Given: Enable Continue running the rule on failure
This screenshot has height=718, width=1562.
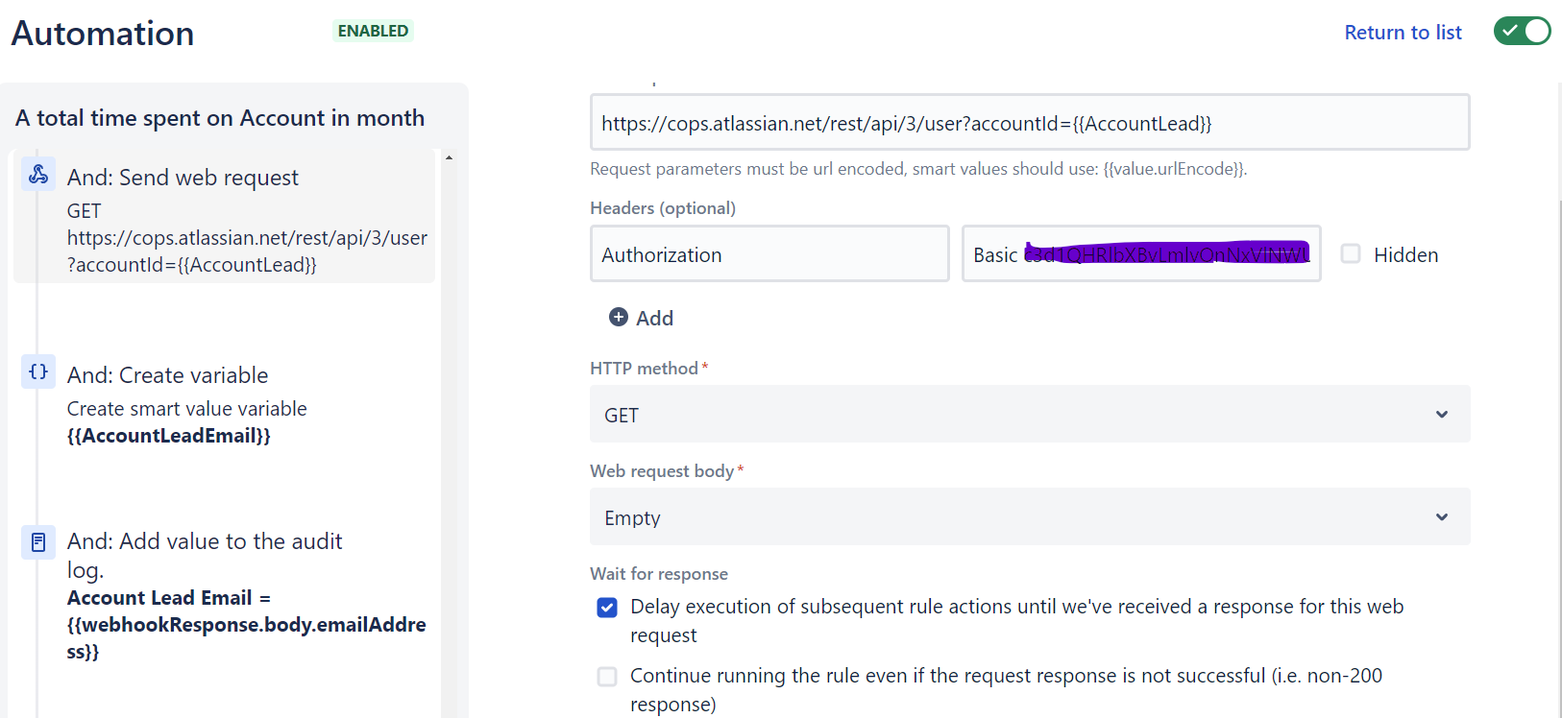Looking at the screenshot, I should click(607, 677).
